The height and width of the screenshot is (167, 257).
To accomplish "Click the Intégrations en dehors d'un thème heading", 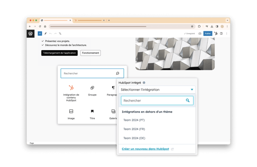I will [x=147, y=112].
